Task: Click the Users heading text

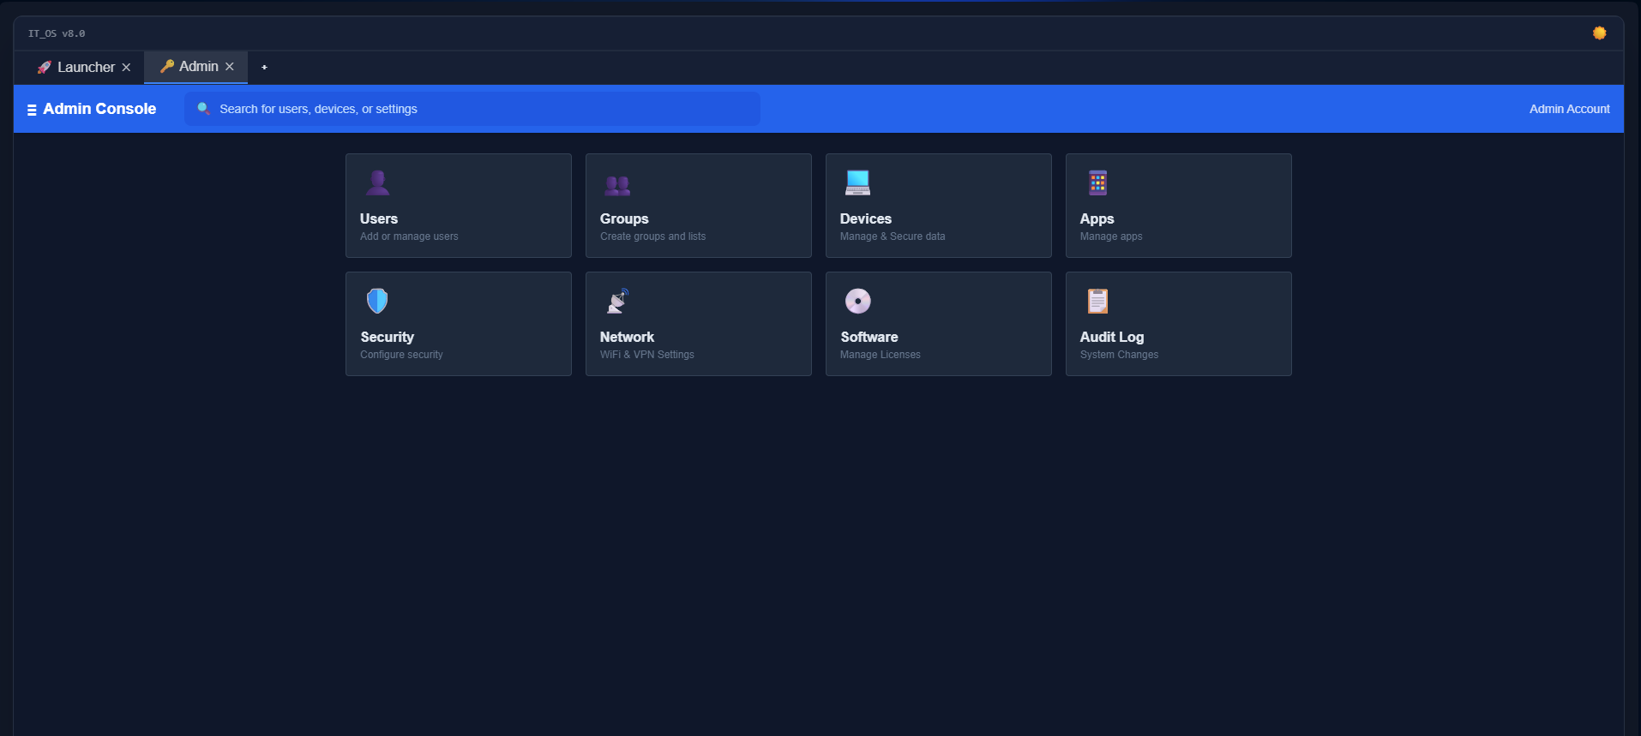Action: (379, 218)
